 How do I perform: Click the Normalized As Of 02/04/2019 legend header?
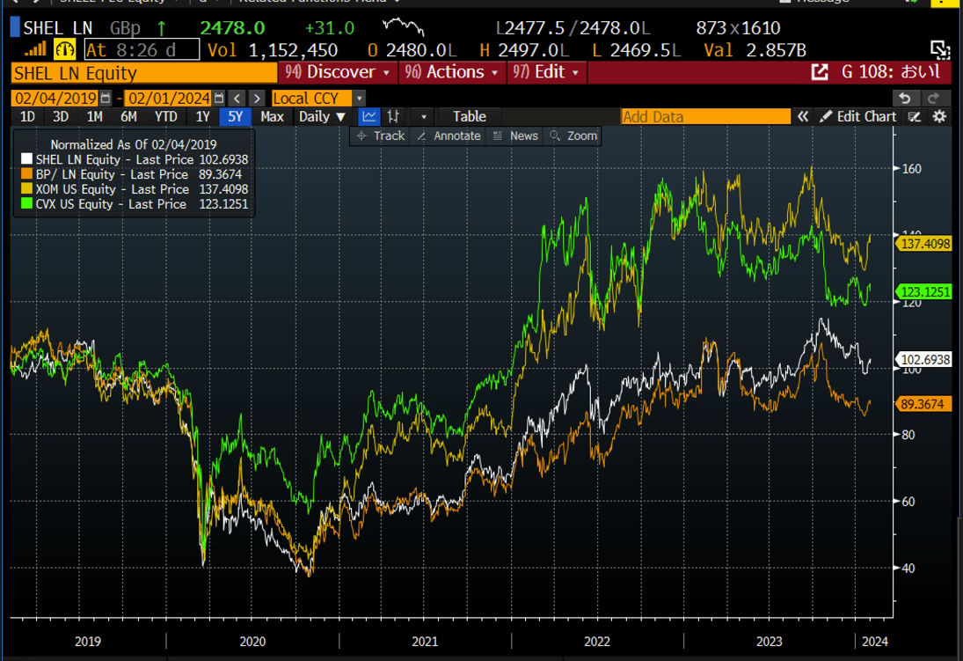tap(134, 144)
